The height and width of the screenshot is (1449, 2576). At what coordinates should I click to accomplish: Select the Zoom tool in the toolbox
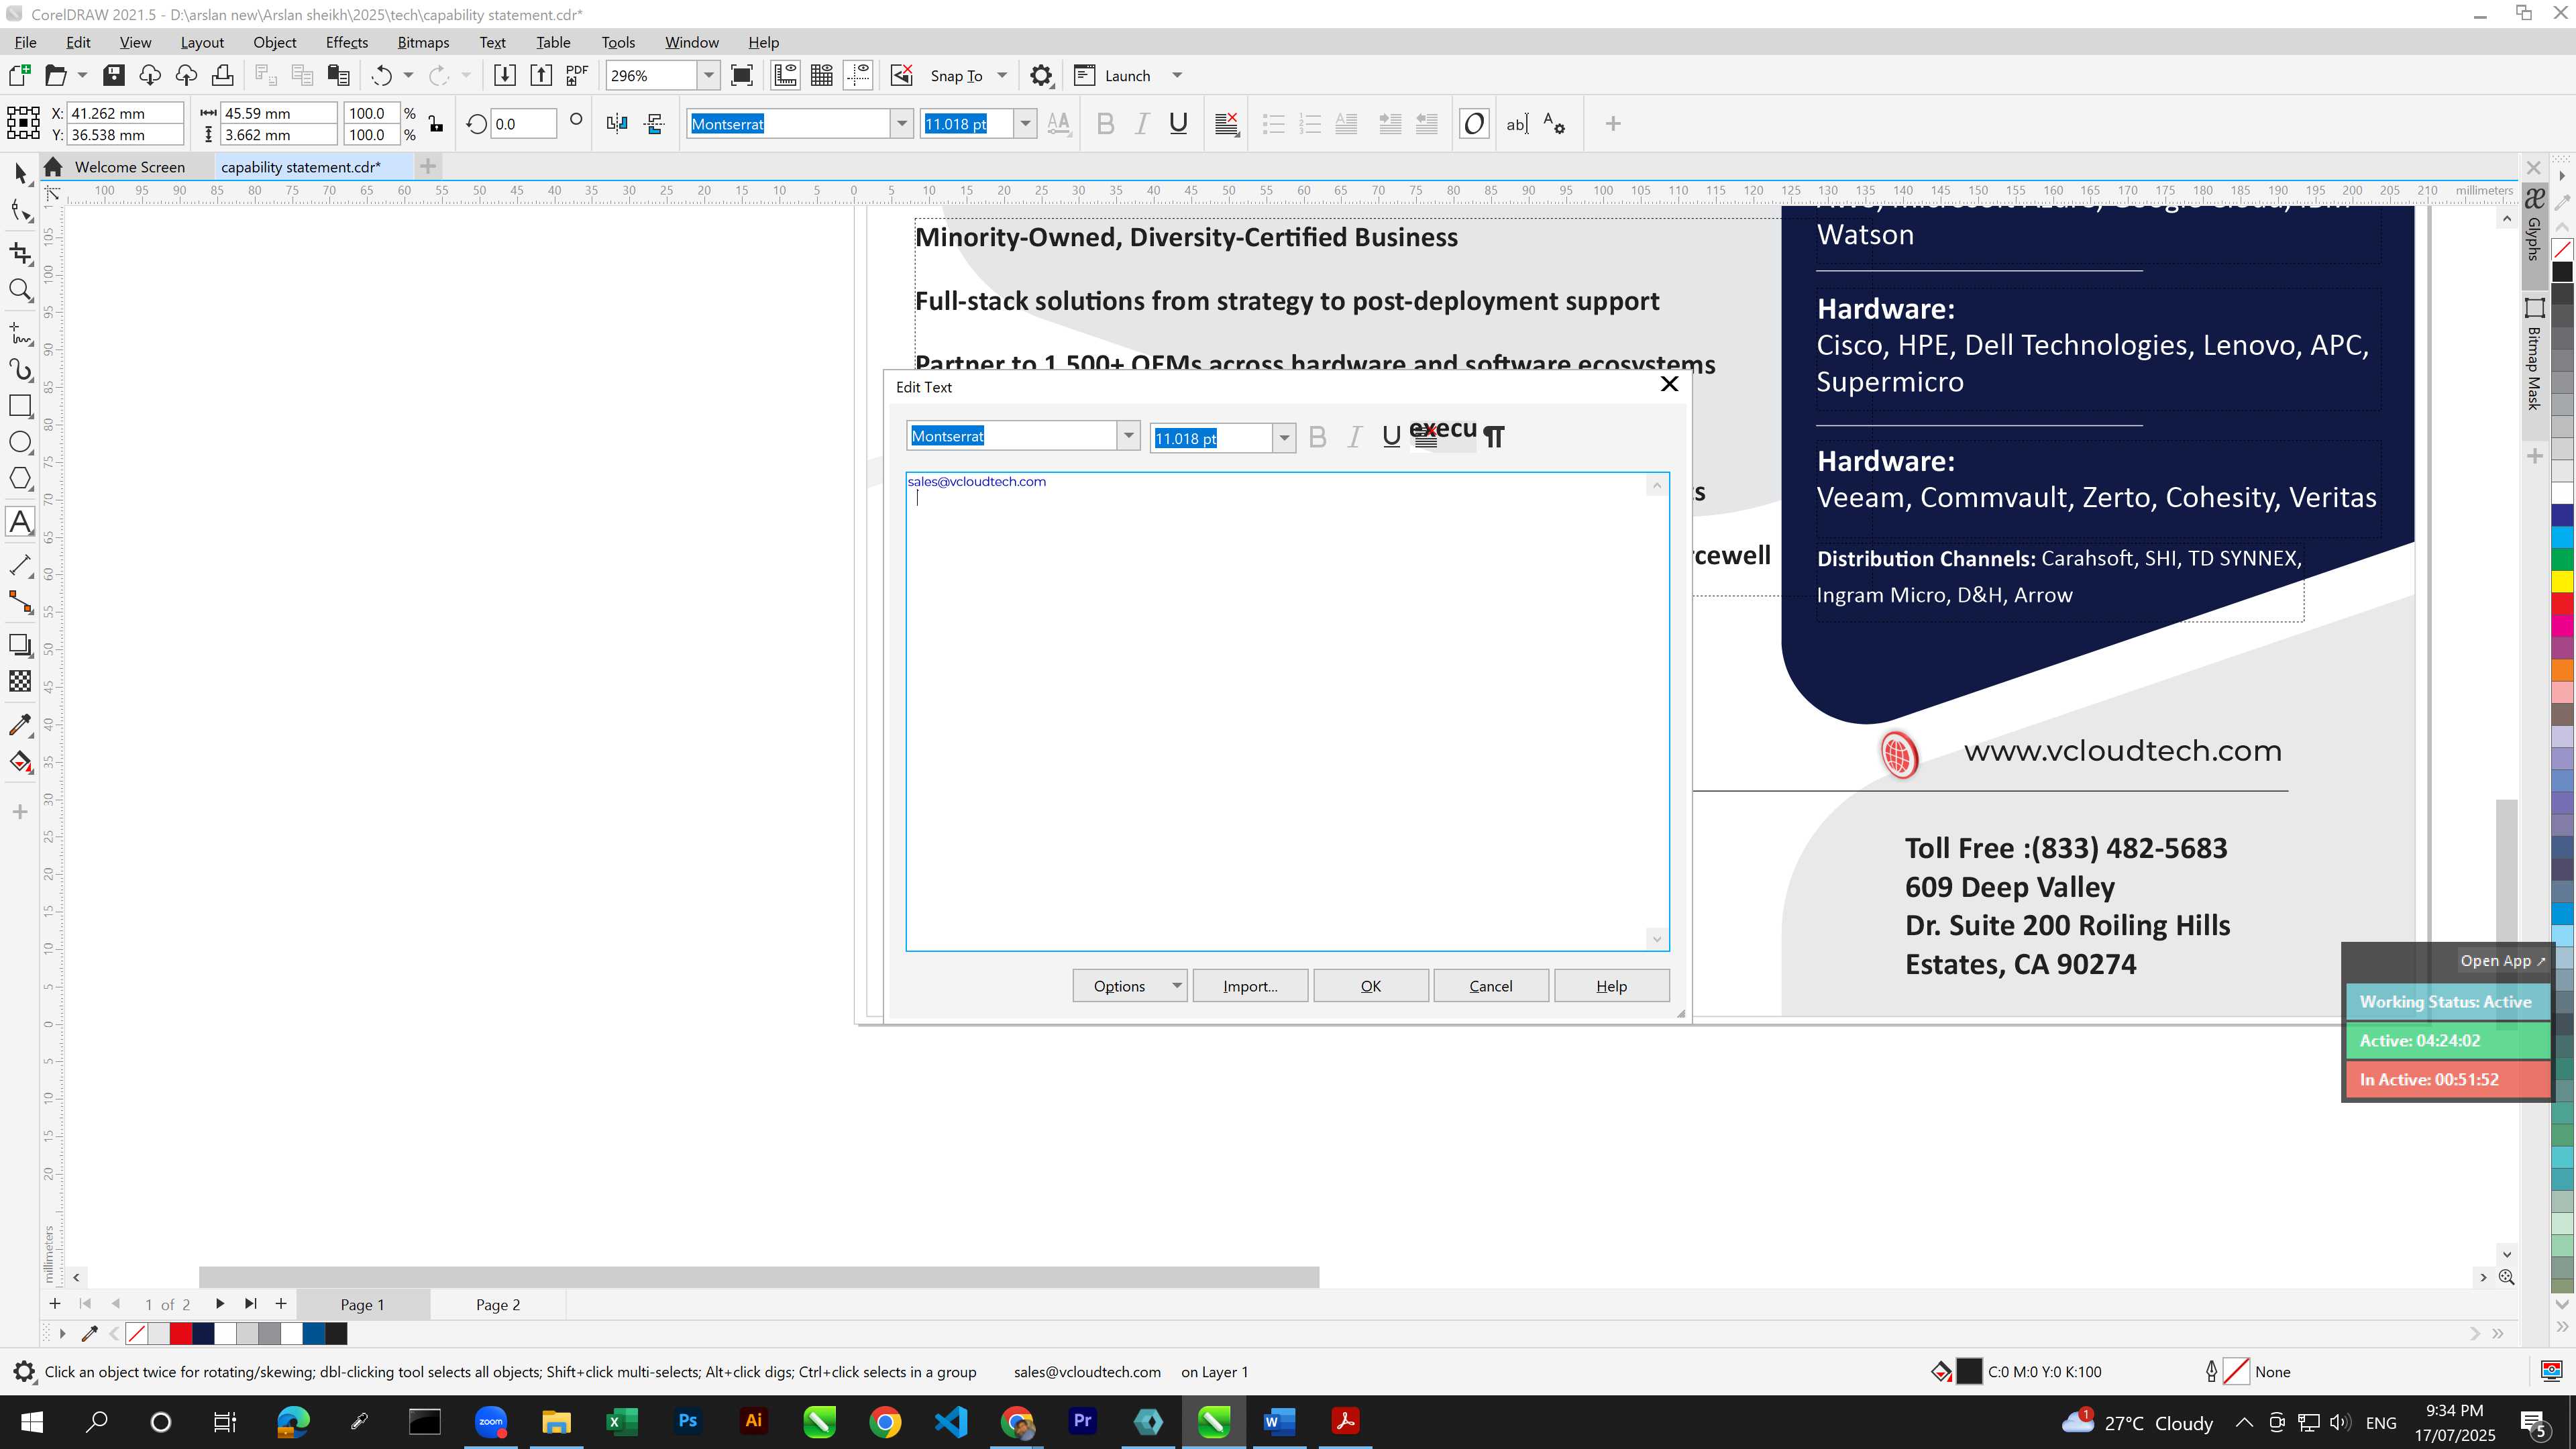20,291
